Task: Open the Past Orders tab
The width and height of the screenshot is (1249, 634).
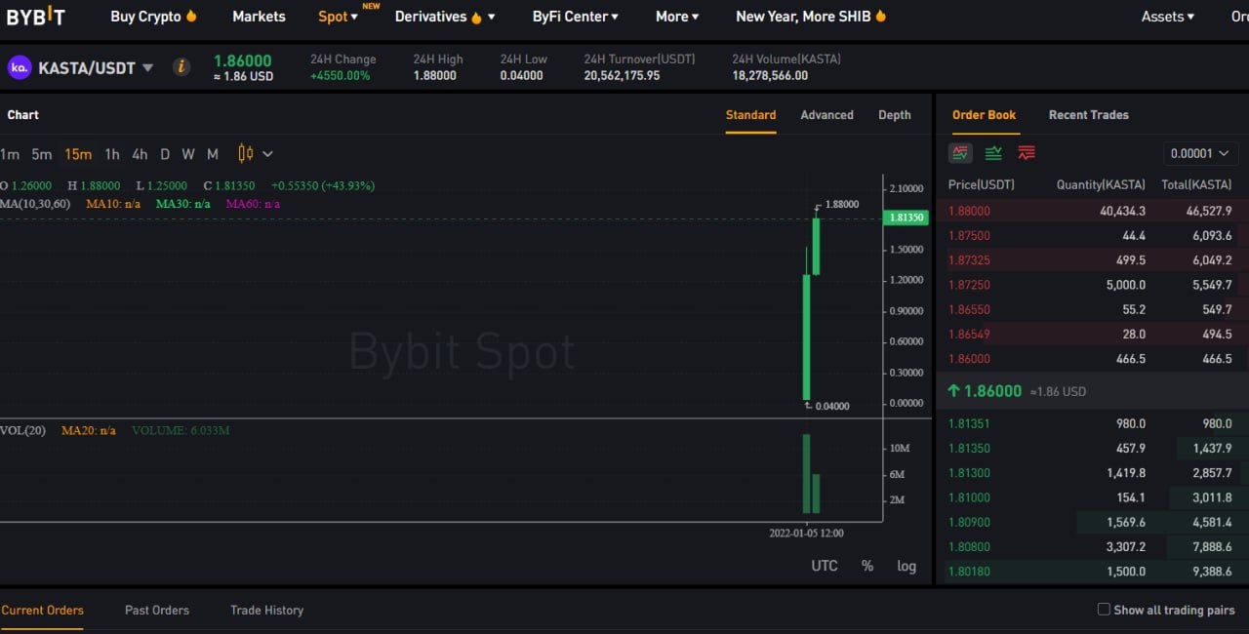Action: coord(157,611)
